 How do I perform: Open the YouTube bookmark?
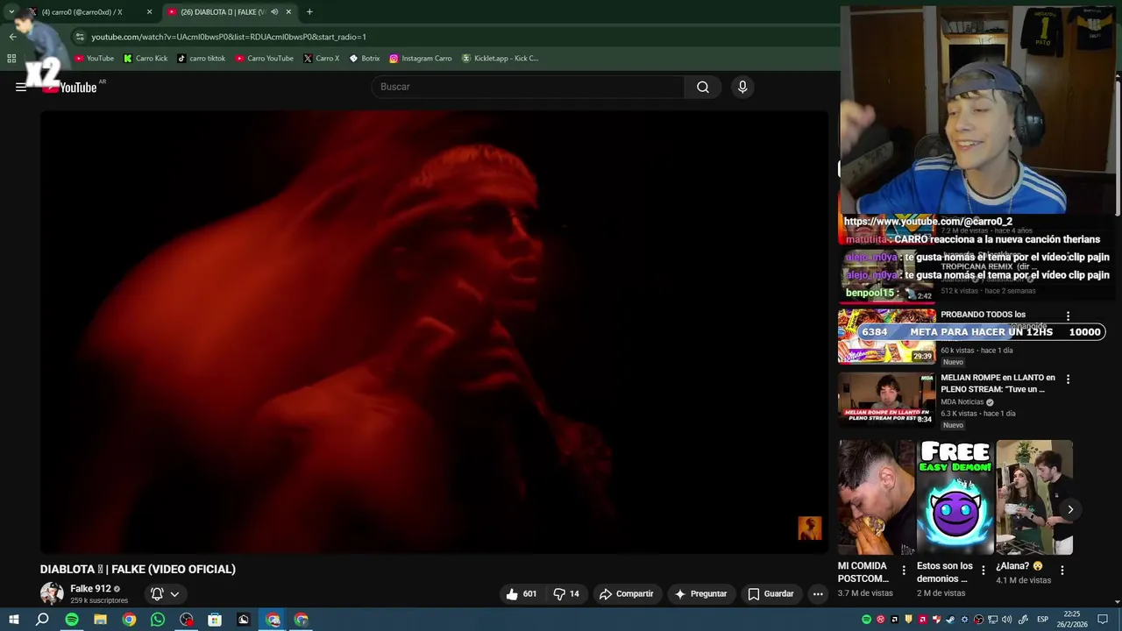[95, 59]
